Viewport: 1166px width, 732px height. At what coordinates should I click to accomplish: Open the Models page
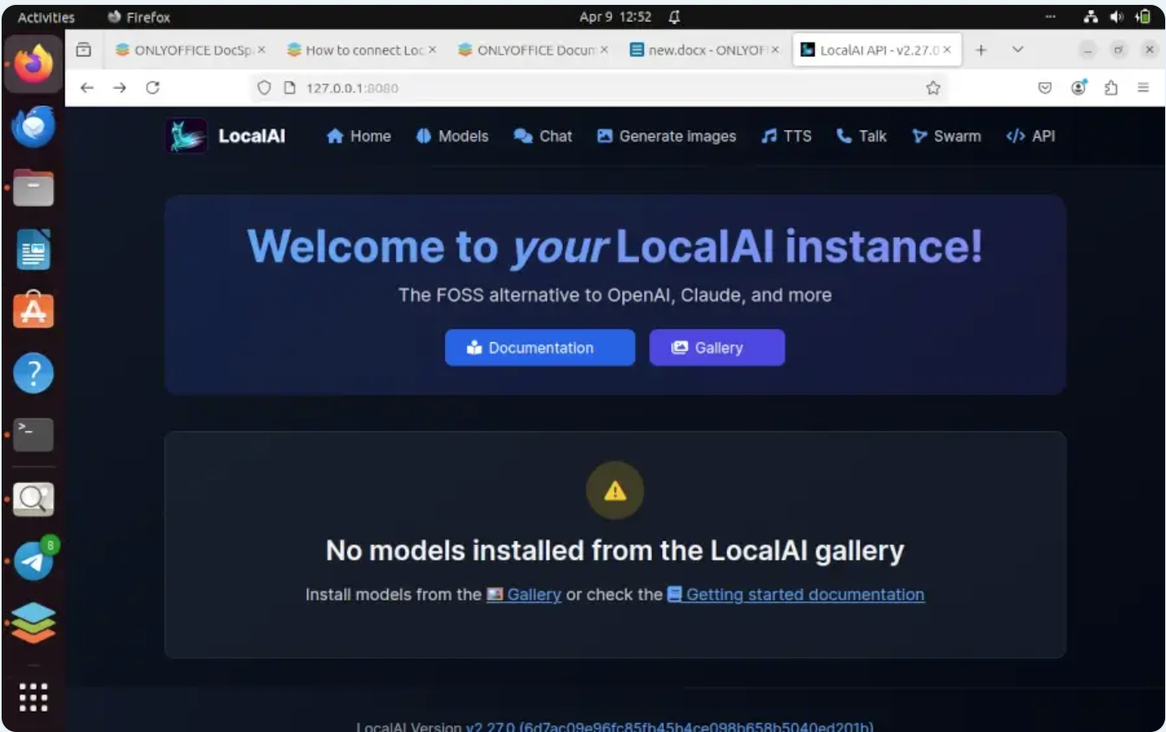point(452,136)
